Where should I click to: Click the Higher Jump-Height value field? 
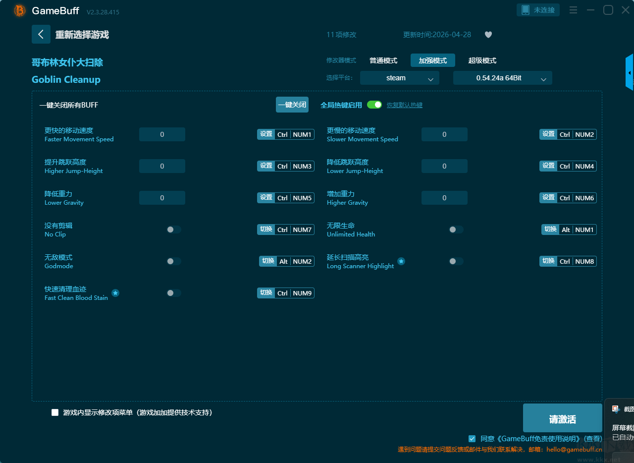click(162, 166)
